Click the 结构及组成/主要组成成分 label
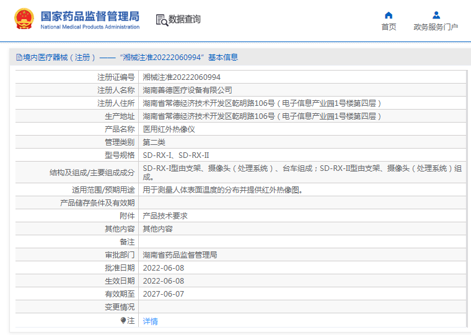 click(92, 173)
